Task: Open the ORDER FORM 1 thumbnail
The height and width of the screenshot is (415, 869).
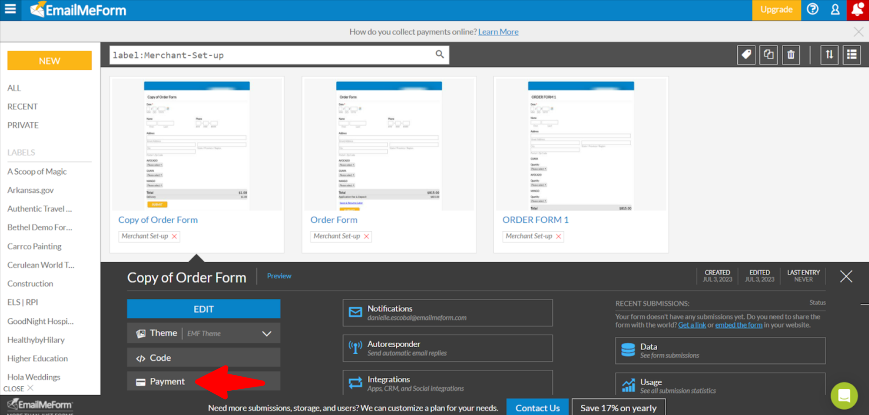Action: [581, 145]
